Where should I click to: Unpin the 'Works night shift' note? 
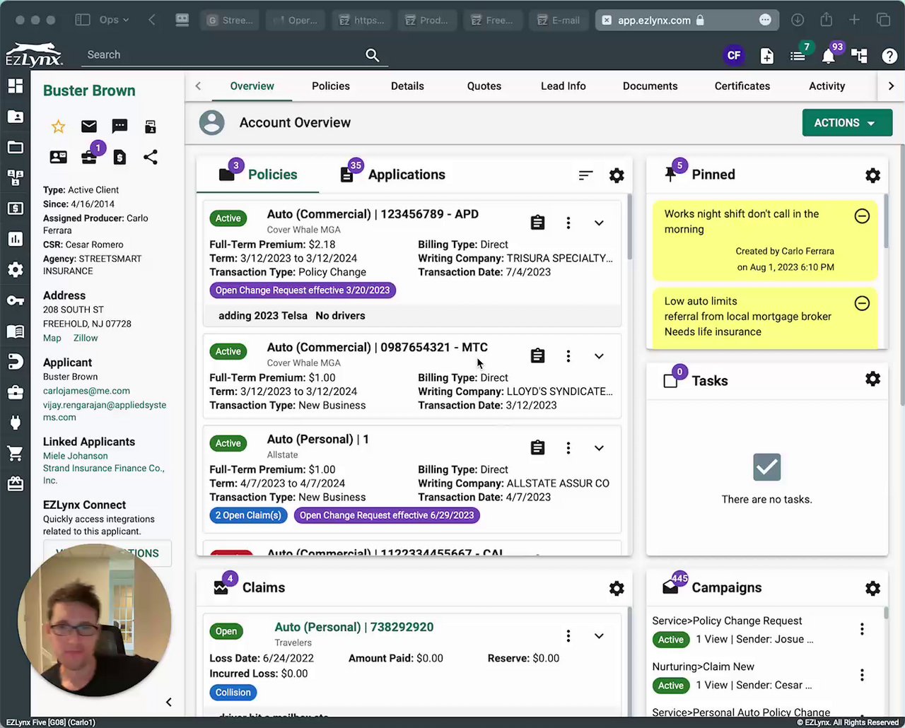pyautogui.click(x=862, y=216)
